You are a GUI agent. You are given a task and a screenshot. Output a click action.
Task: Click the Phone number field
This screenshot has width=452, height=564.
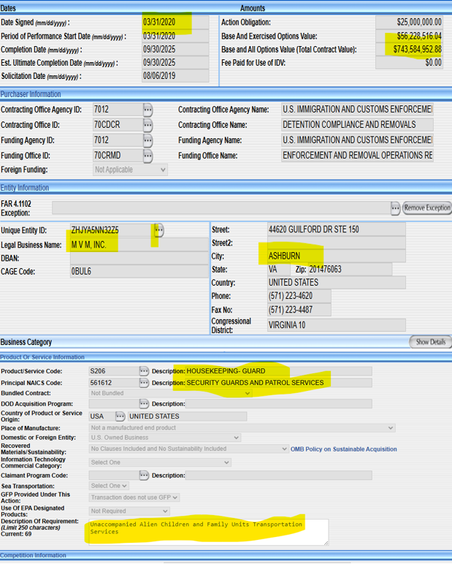pyautogui.click(x=299, y=297)
